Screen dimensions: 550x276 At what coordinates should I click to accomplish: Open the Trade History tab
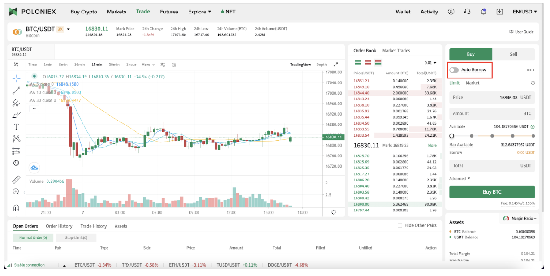tap(94, 226)
